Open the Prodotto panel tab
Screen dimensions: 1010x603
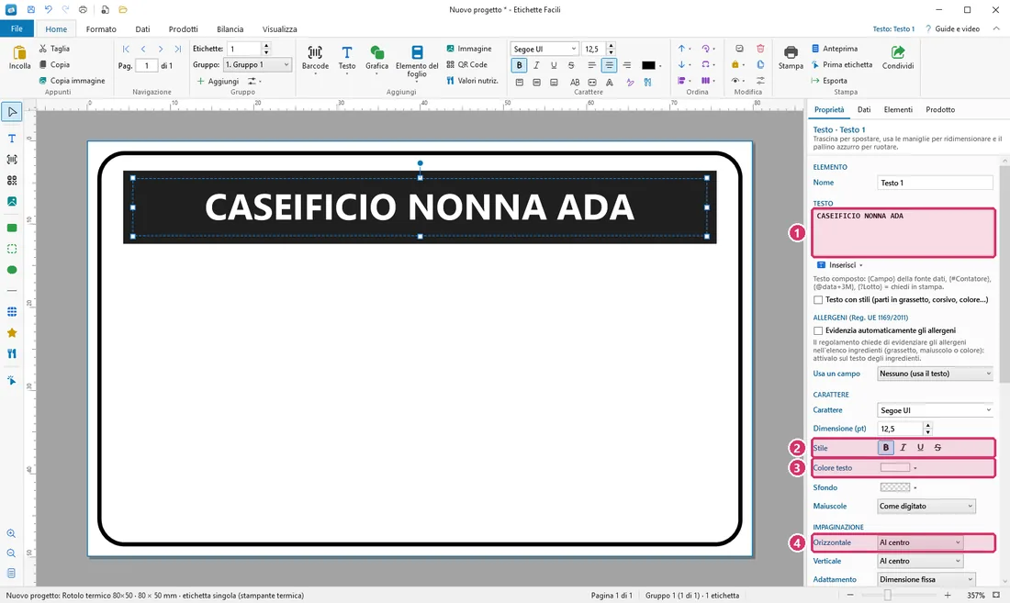(940, 109)
